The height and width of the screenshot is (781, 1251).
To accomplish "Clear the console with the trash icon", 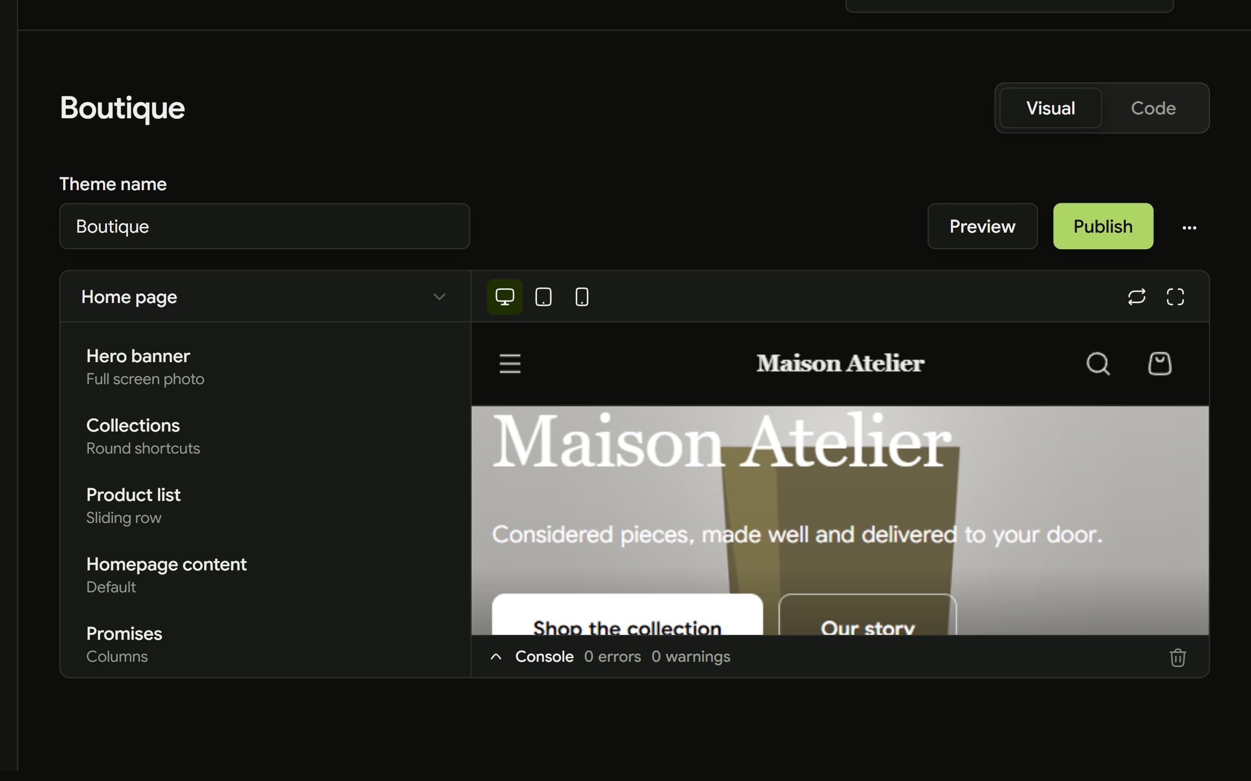I will click(1177, 657).
